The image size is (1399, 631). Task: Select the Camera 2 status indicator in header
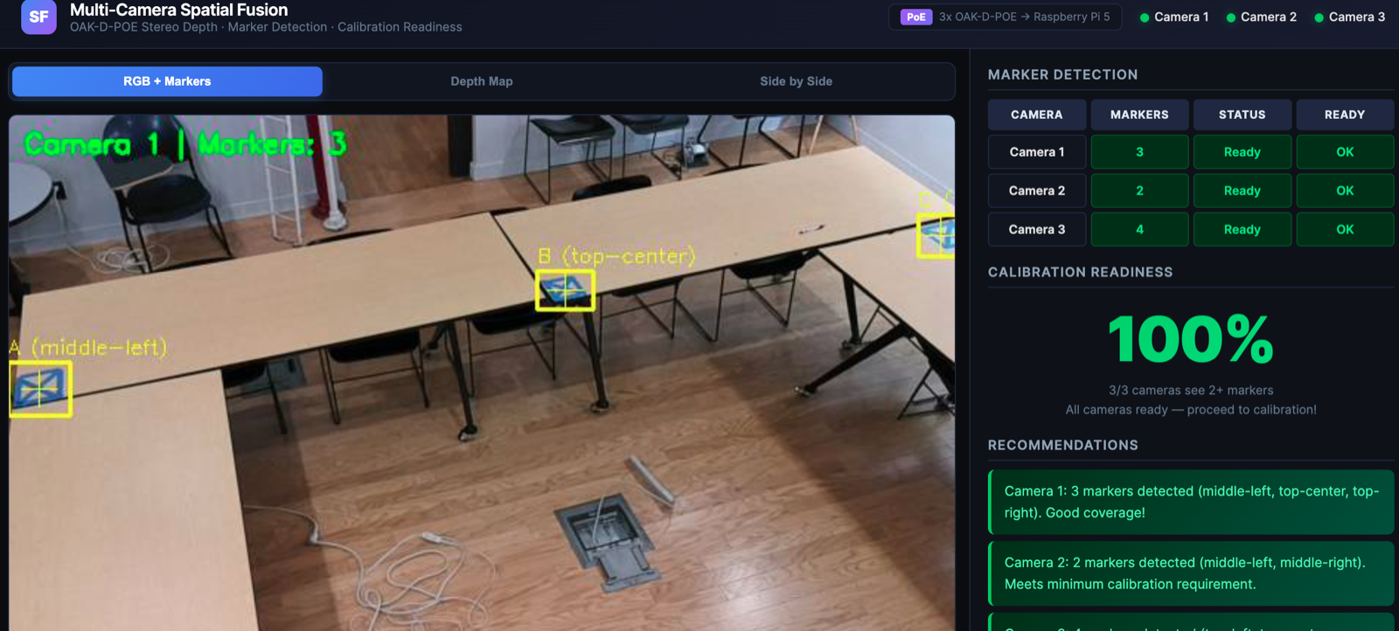pos(1262,17)
